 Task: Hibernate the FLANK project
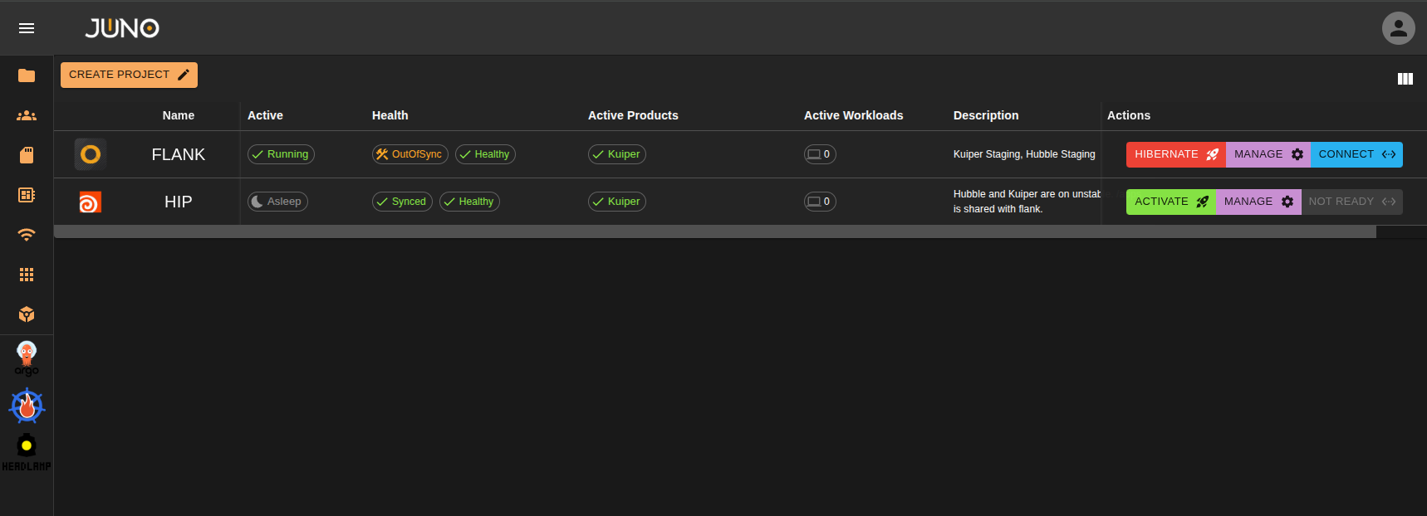(x=1175, y=154)
